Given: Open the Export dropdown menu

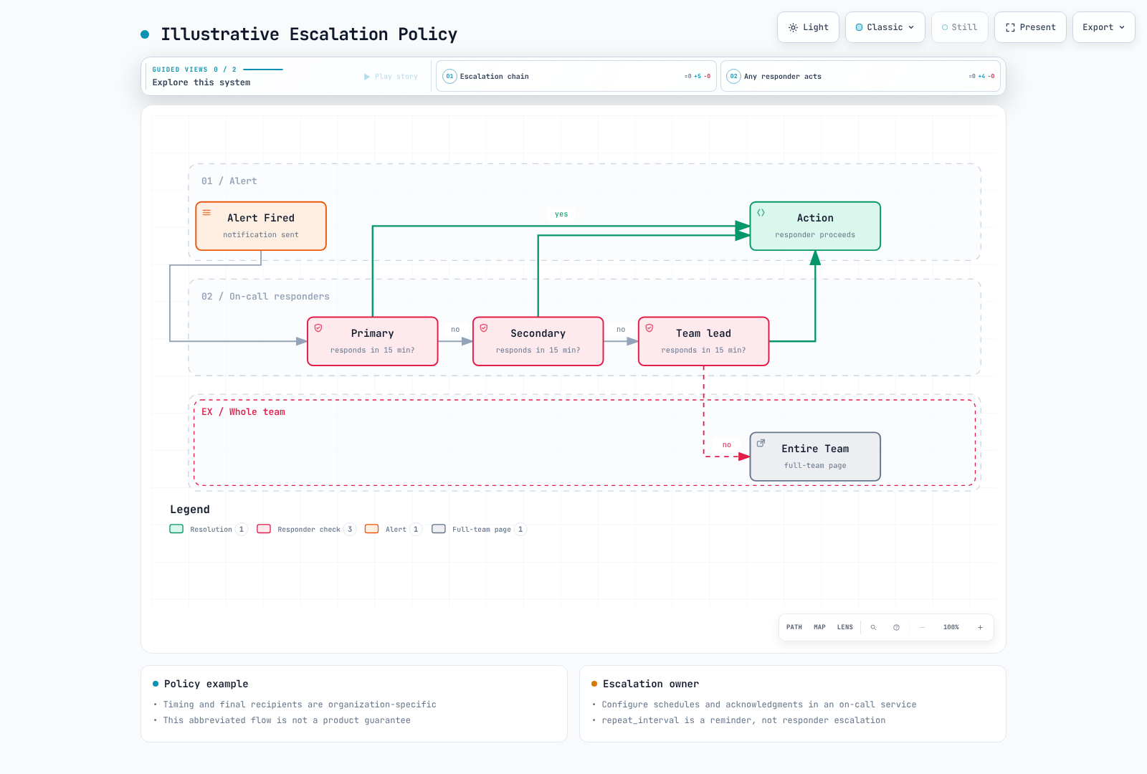Looking at the screenshot, I should click(x=1103, y=27).
